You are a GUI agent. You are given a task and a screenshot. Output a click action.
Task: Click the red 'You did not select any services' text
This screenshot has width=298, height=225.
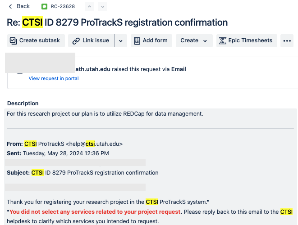click(x=95, y=211)
